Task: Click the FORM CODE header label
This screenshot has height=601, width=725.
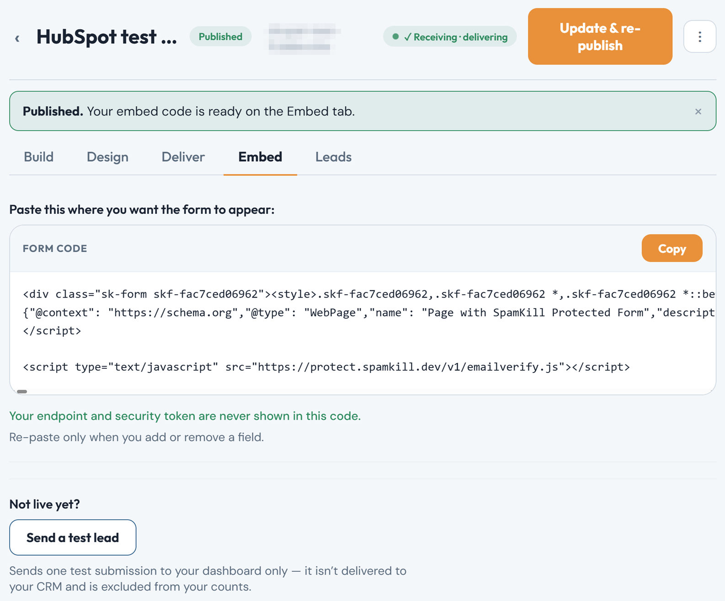Action: coord(55,248)
